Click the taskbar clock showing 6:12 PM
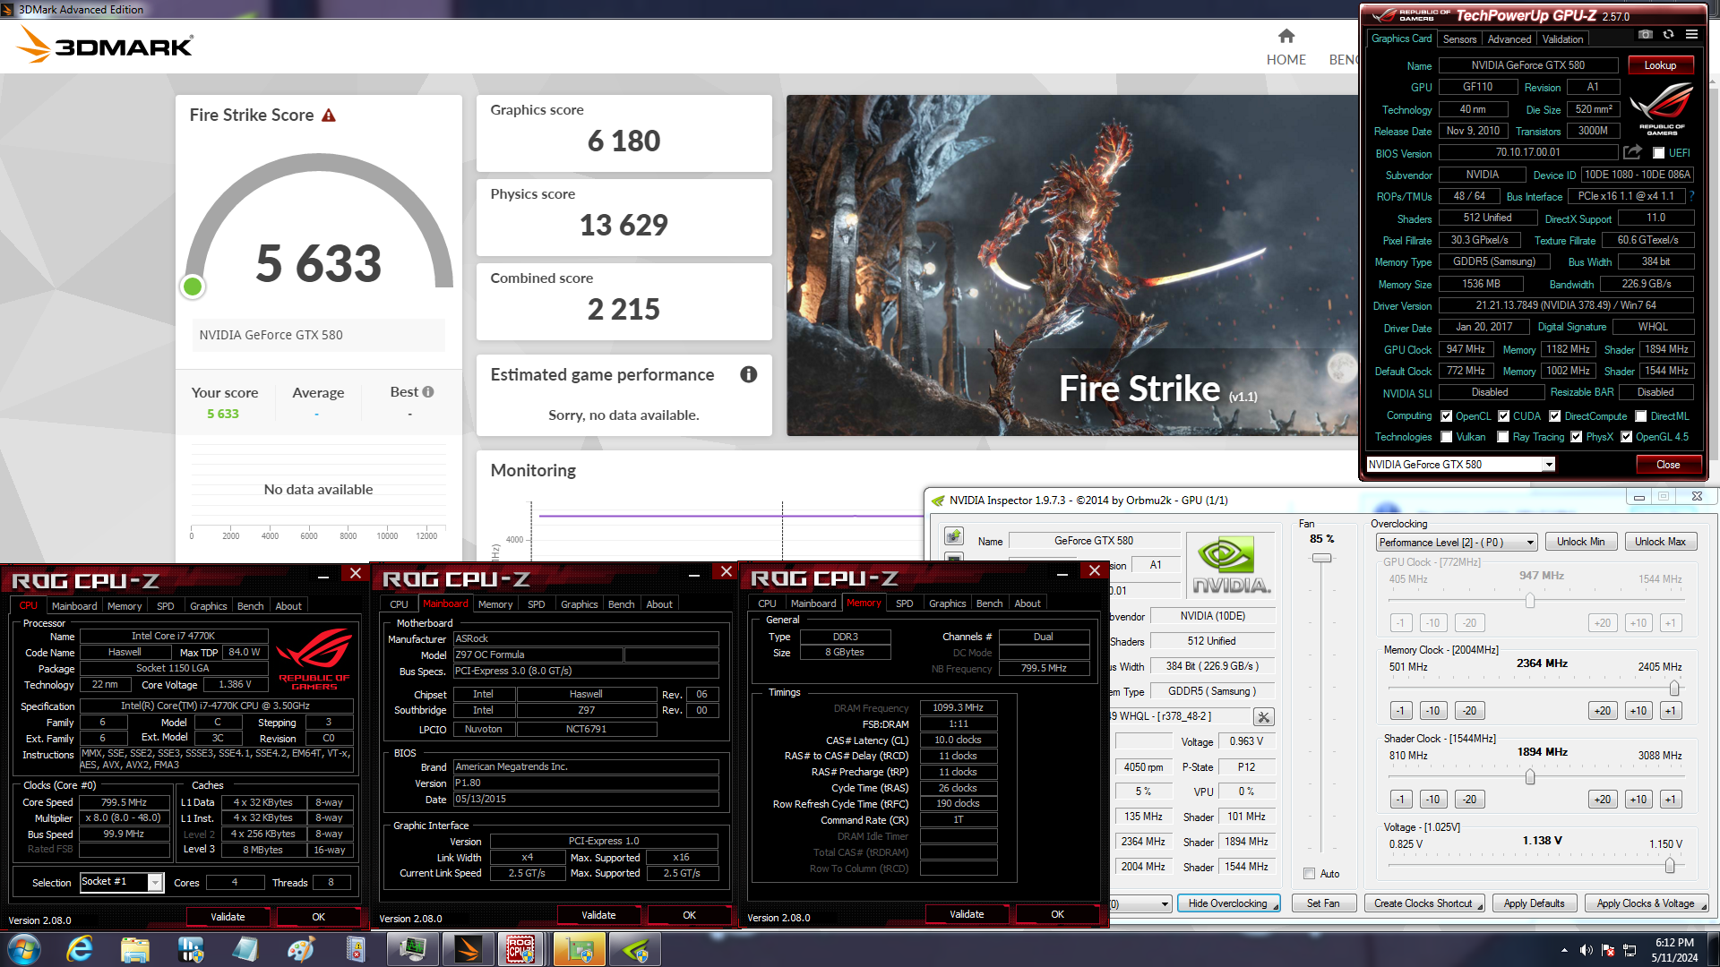Viewport: 1720px width, 967px height. click(1673, 950)
